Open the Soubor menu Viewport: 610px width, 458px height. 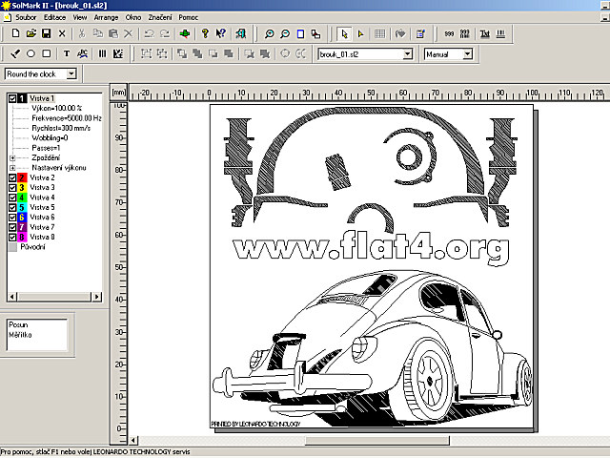(x=26, y=17)
